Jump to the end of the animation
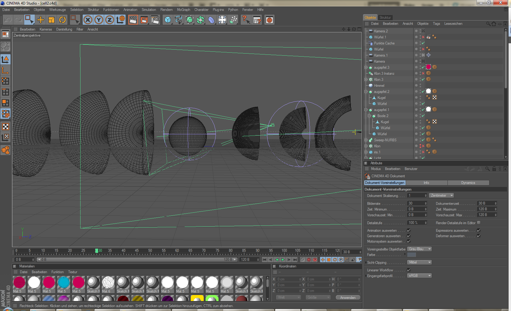Image resolution: width=511 pixels, height=311 pixels. click(295, 260)
